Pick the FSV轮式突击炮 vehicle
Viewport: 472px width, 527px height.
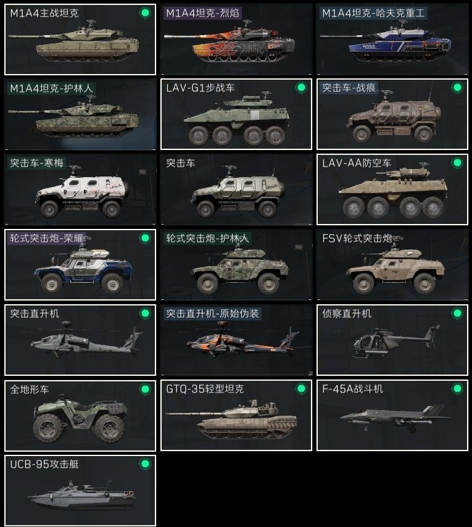tap(392, 265)
